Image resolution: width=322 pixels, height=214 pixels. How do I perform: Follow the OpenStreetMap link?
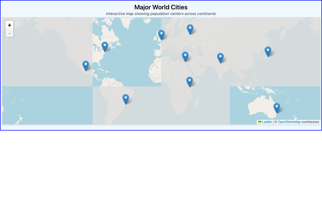(x=289, y=122)
